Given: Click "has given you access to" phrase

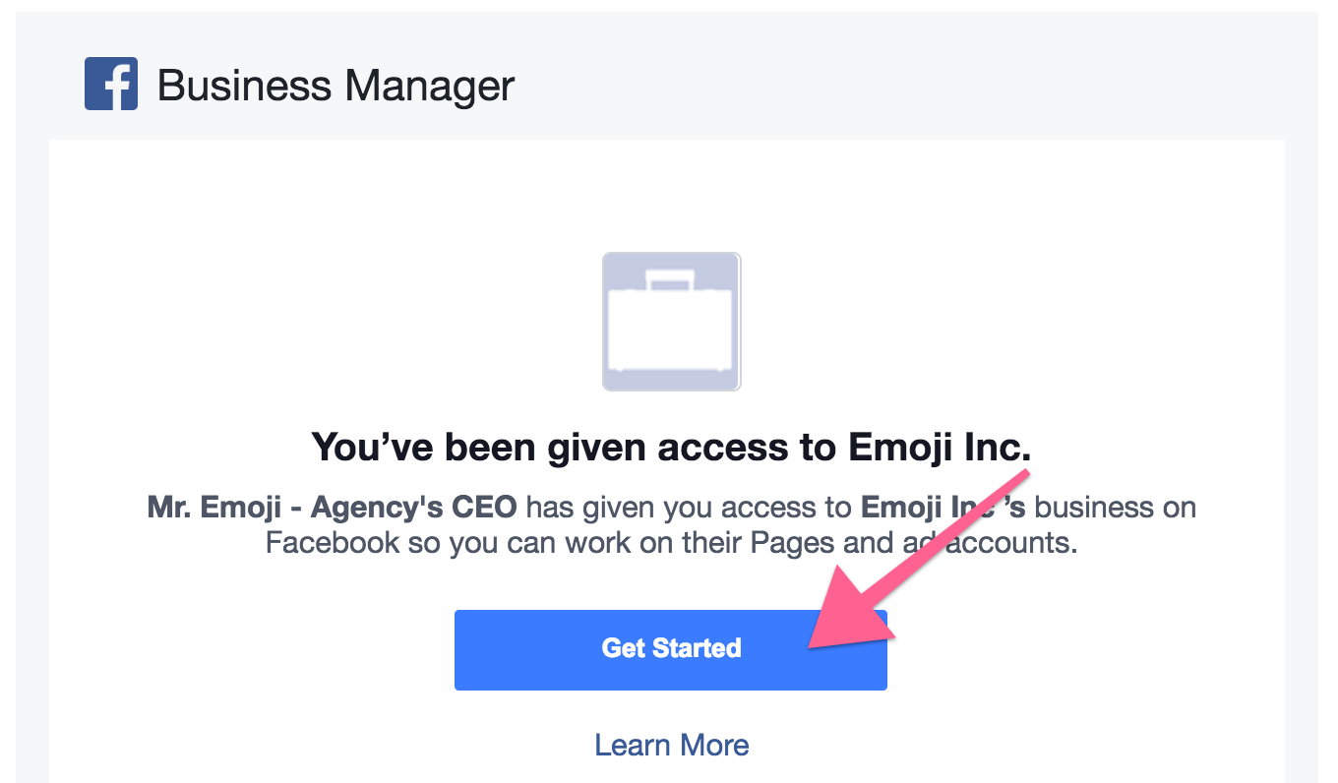Looking at the screenshot, I should point(689,508).
